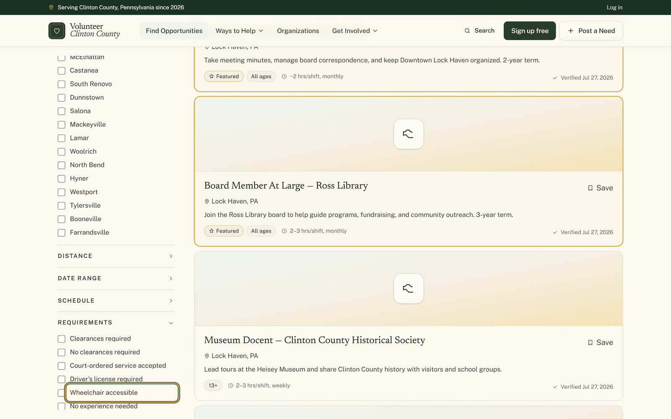Click Featured badge on Downtown Lock Haven card
This screenshot has width=671, height=419.
click(224, 76)
